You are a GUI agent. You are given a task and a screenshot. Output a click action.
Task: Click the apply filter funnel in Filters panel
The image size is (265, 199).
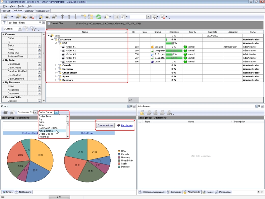26,29
